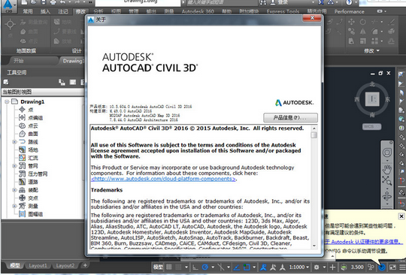Click the Save icon in quick access toolbar
The width and height of the screenshot is (406, 275).
[x=44, y=2]
